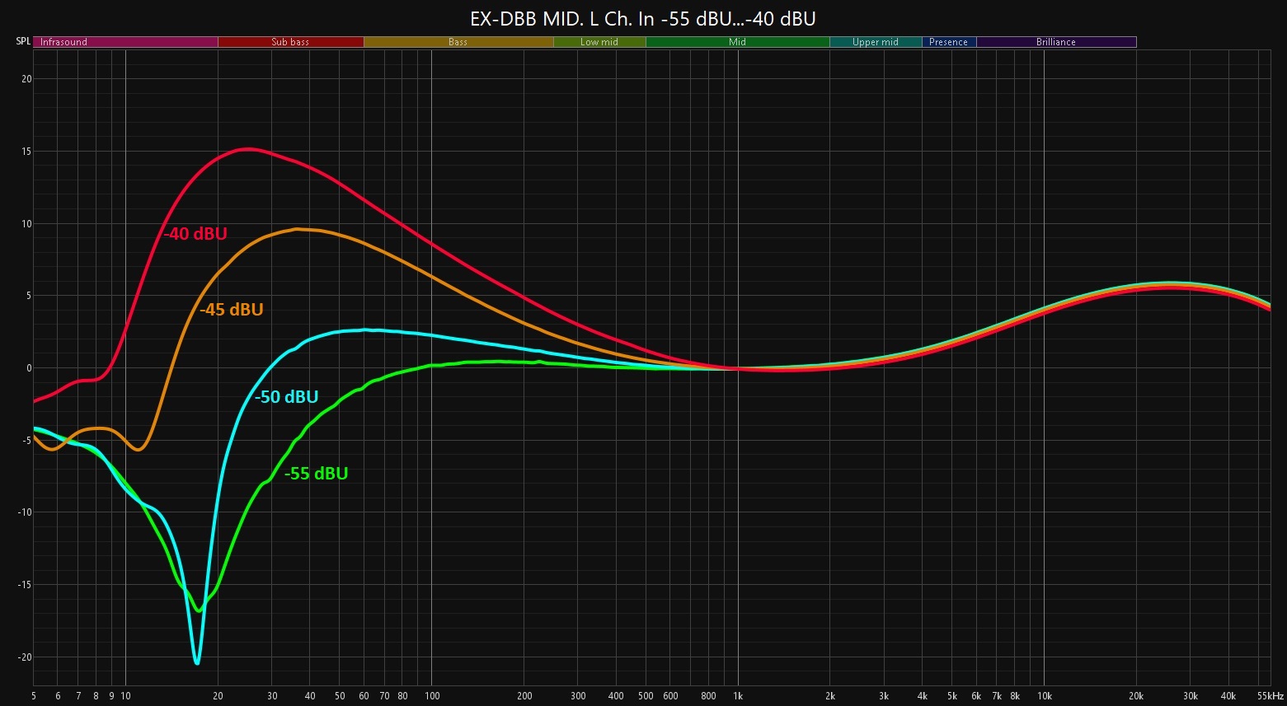This screenshot has height=706, width=1287.
Task: Click the -20 value on SPL axis
Action: [x=25, y=657]
